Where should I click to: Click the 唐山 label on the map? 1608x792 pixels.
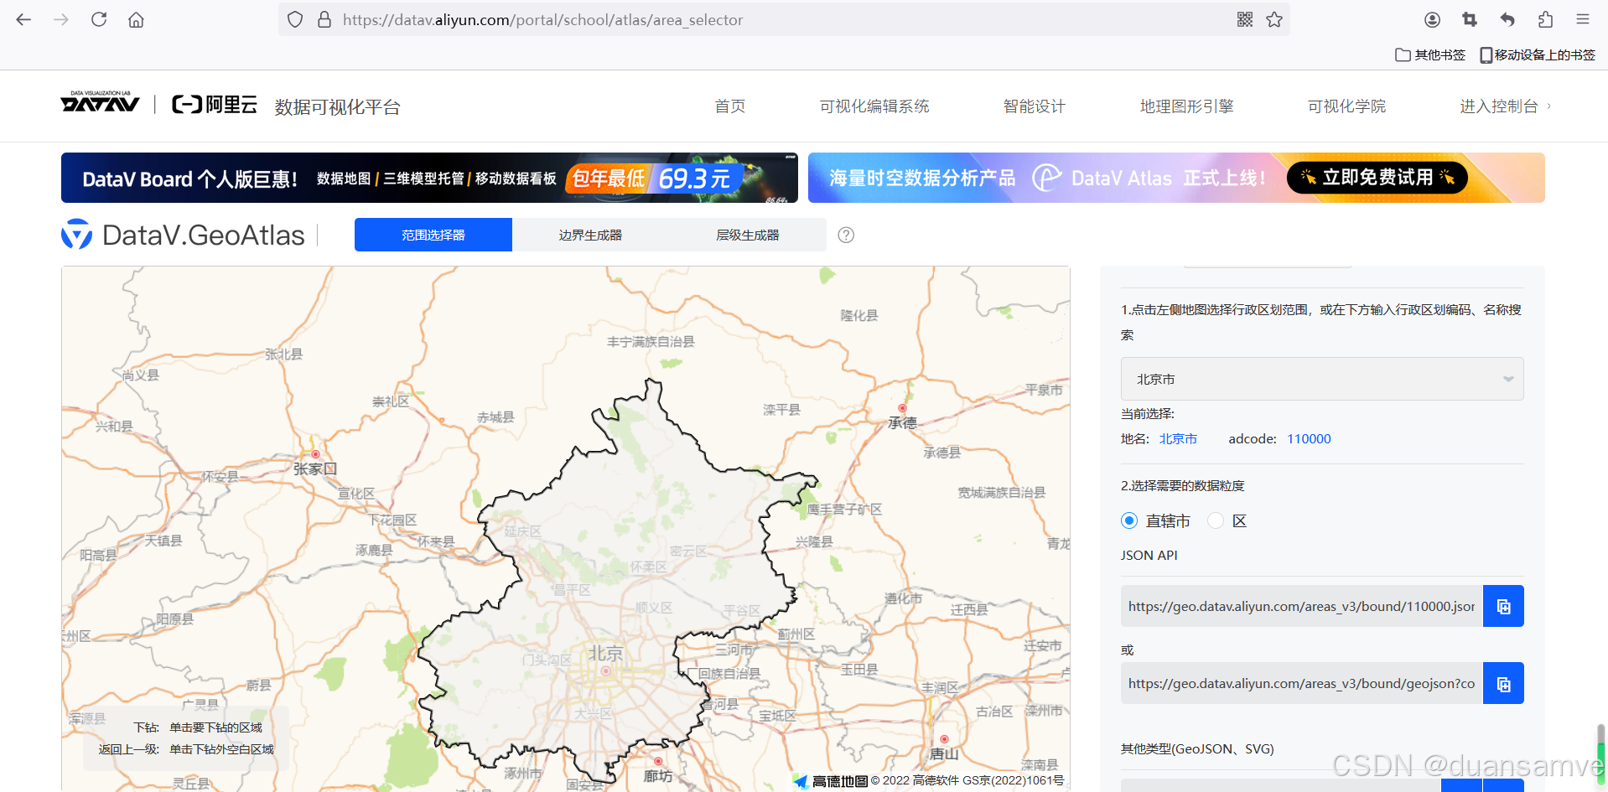tap(944, 754)
